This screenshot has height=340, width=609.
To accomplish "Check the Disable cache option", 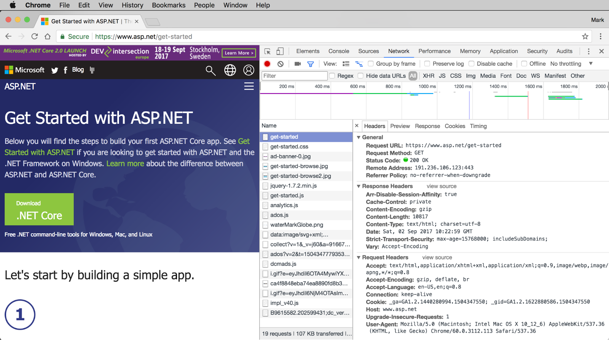I will [x=471, y=64].
